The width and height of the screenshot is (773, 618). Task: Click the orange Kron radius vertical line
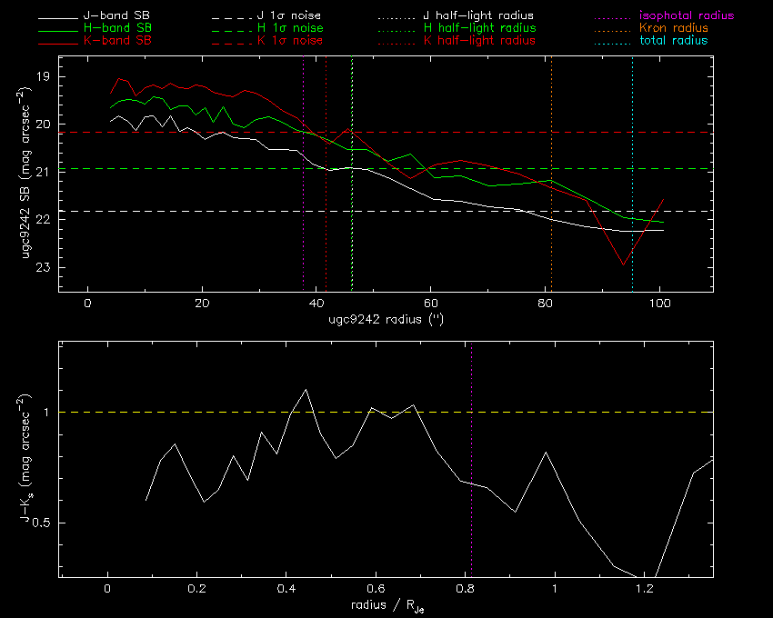click(x=551, y=174)
